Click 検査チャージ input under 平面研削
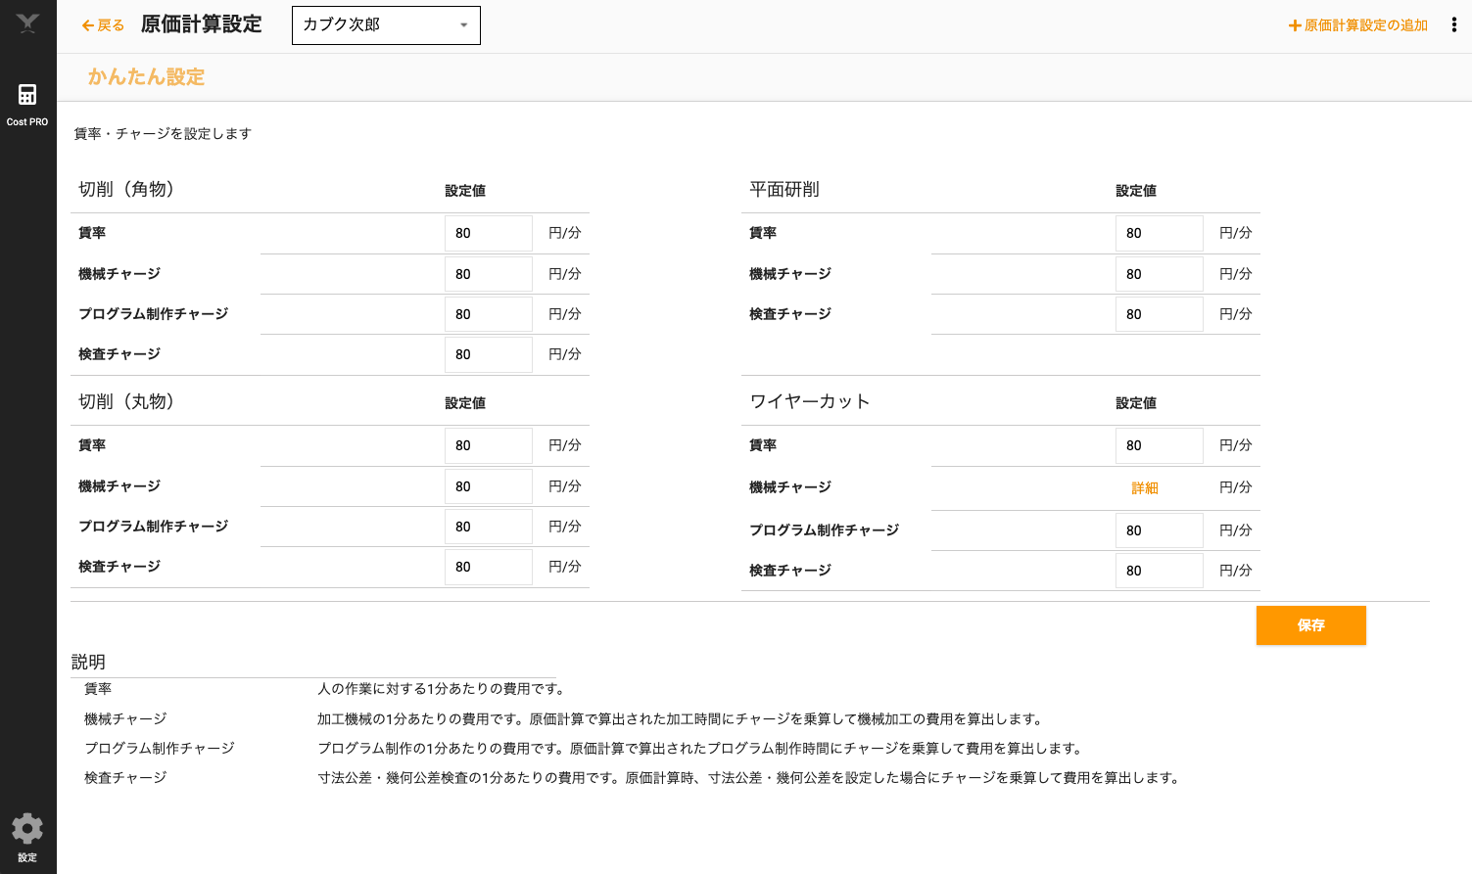1472x874 pixels. click(x=1159, y=314)
